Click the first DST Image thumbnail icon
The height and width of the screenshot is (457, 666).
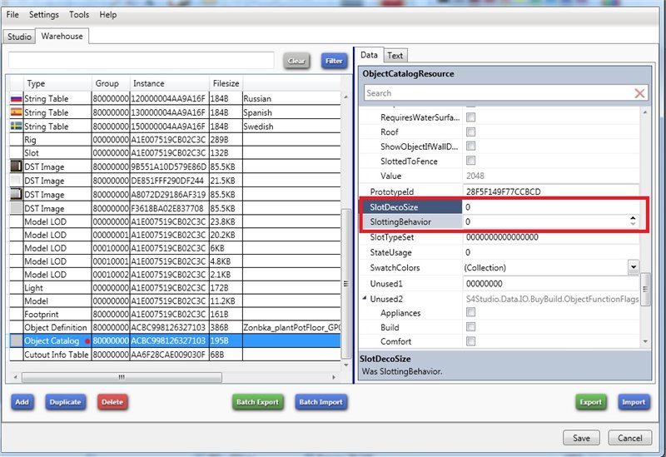click(x=15, y=166)
